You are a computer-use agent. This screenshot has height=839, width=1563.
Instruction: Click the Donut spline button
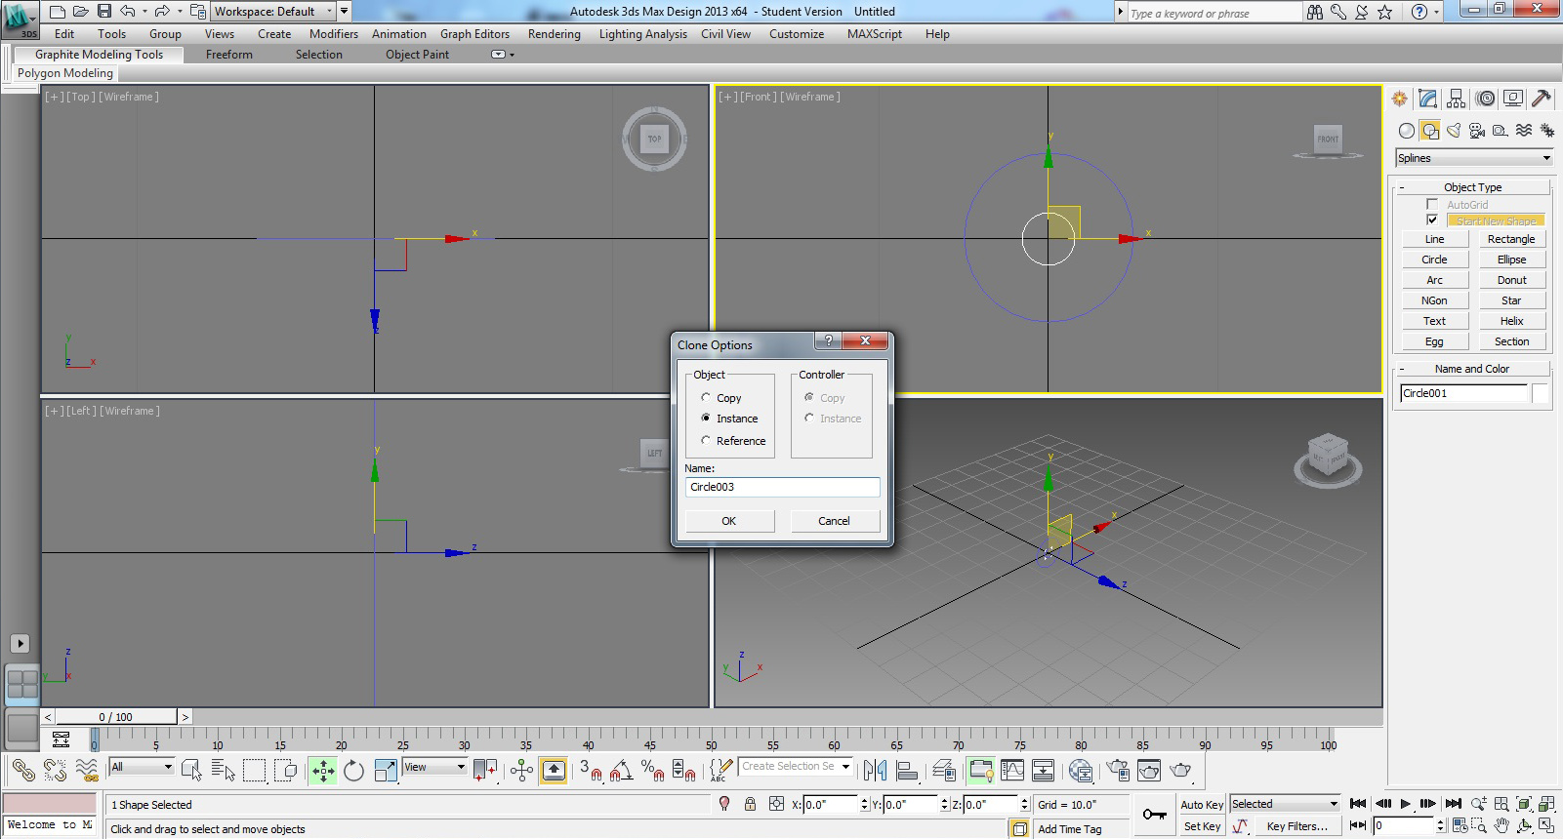(x=1511, y=280)
